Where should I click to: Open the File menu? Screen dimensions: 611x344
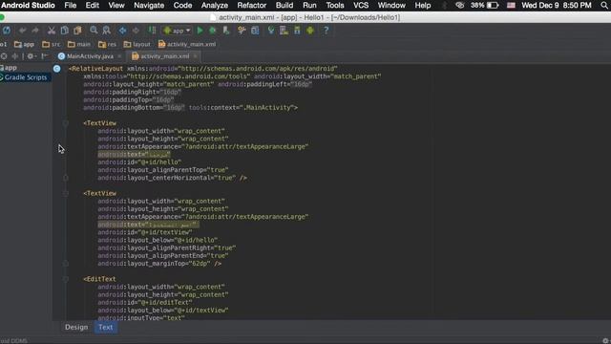[70, 6]
